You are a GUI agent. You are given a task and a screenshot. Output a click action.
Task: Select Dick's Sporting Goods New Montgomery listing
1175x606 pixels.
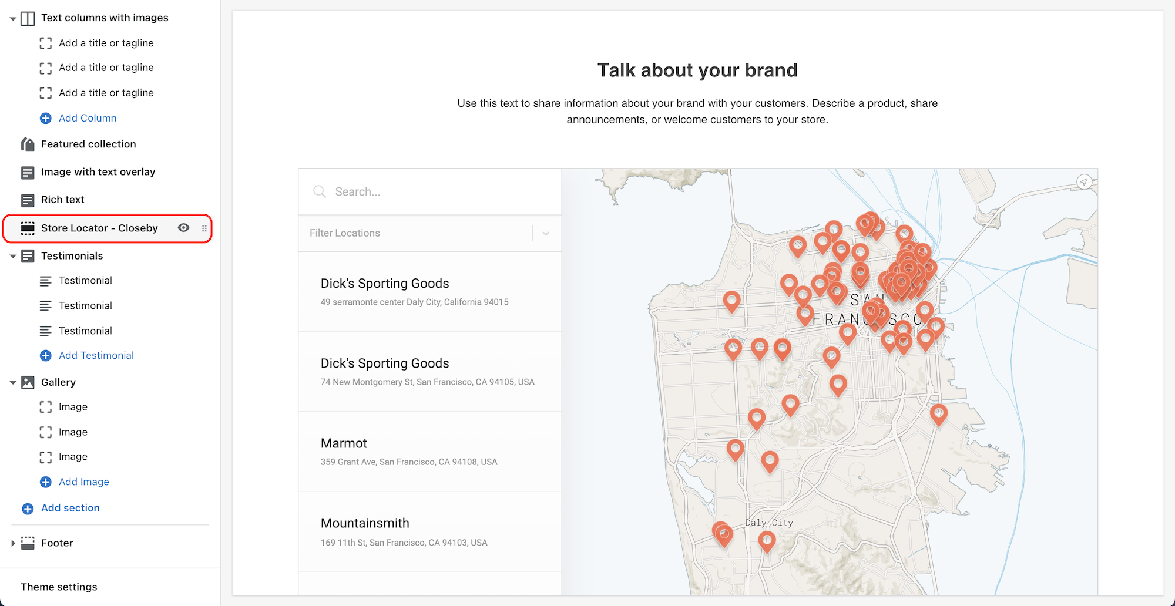430,372
